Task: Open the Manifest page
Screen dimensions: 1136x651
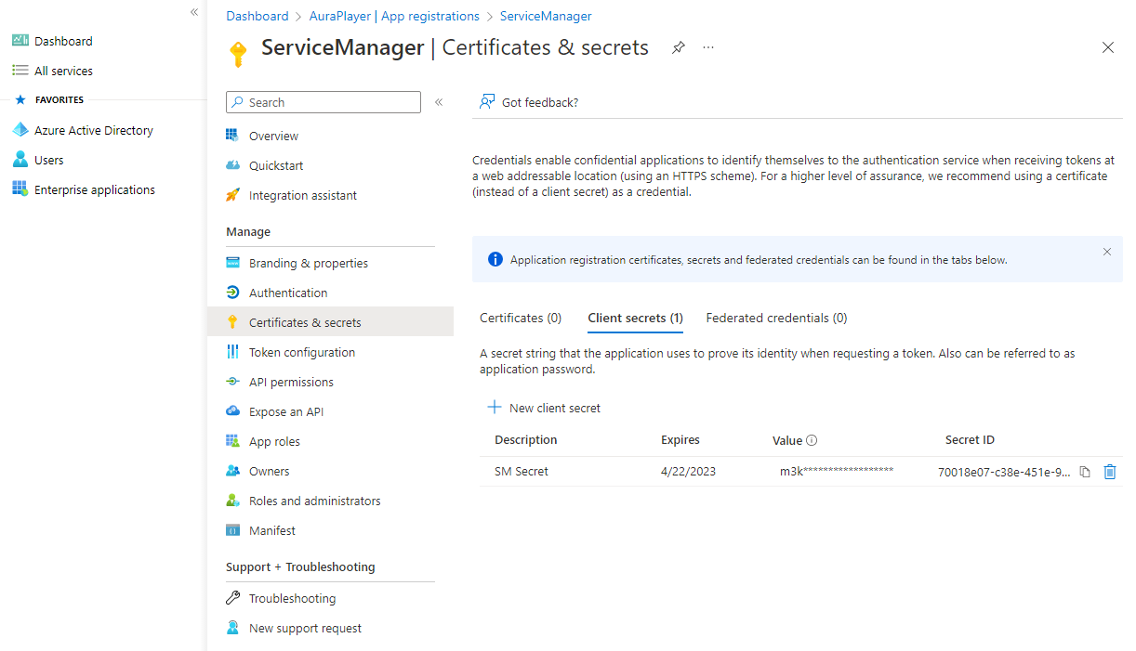Action: point(272,530)
